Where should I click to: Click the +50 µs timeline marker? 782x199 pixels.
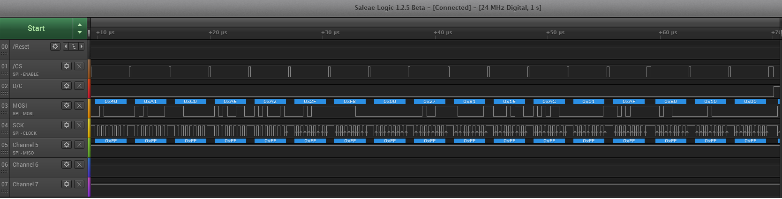point(556,33)
